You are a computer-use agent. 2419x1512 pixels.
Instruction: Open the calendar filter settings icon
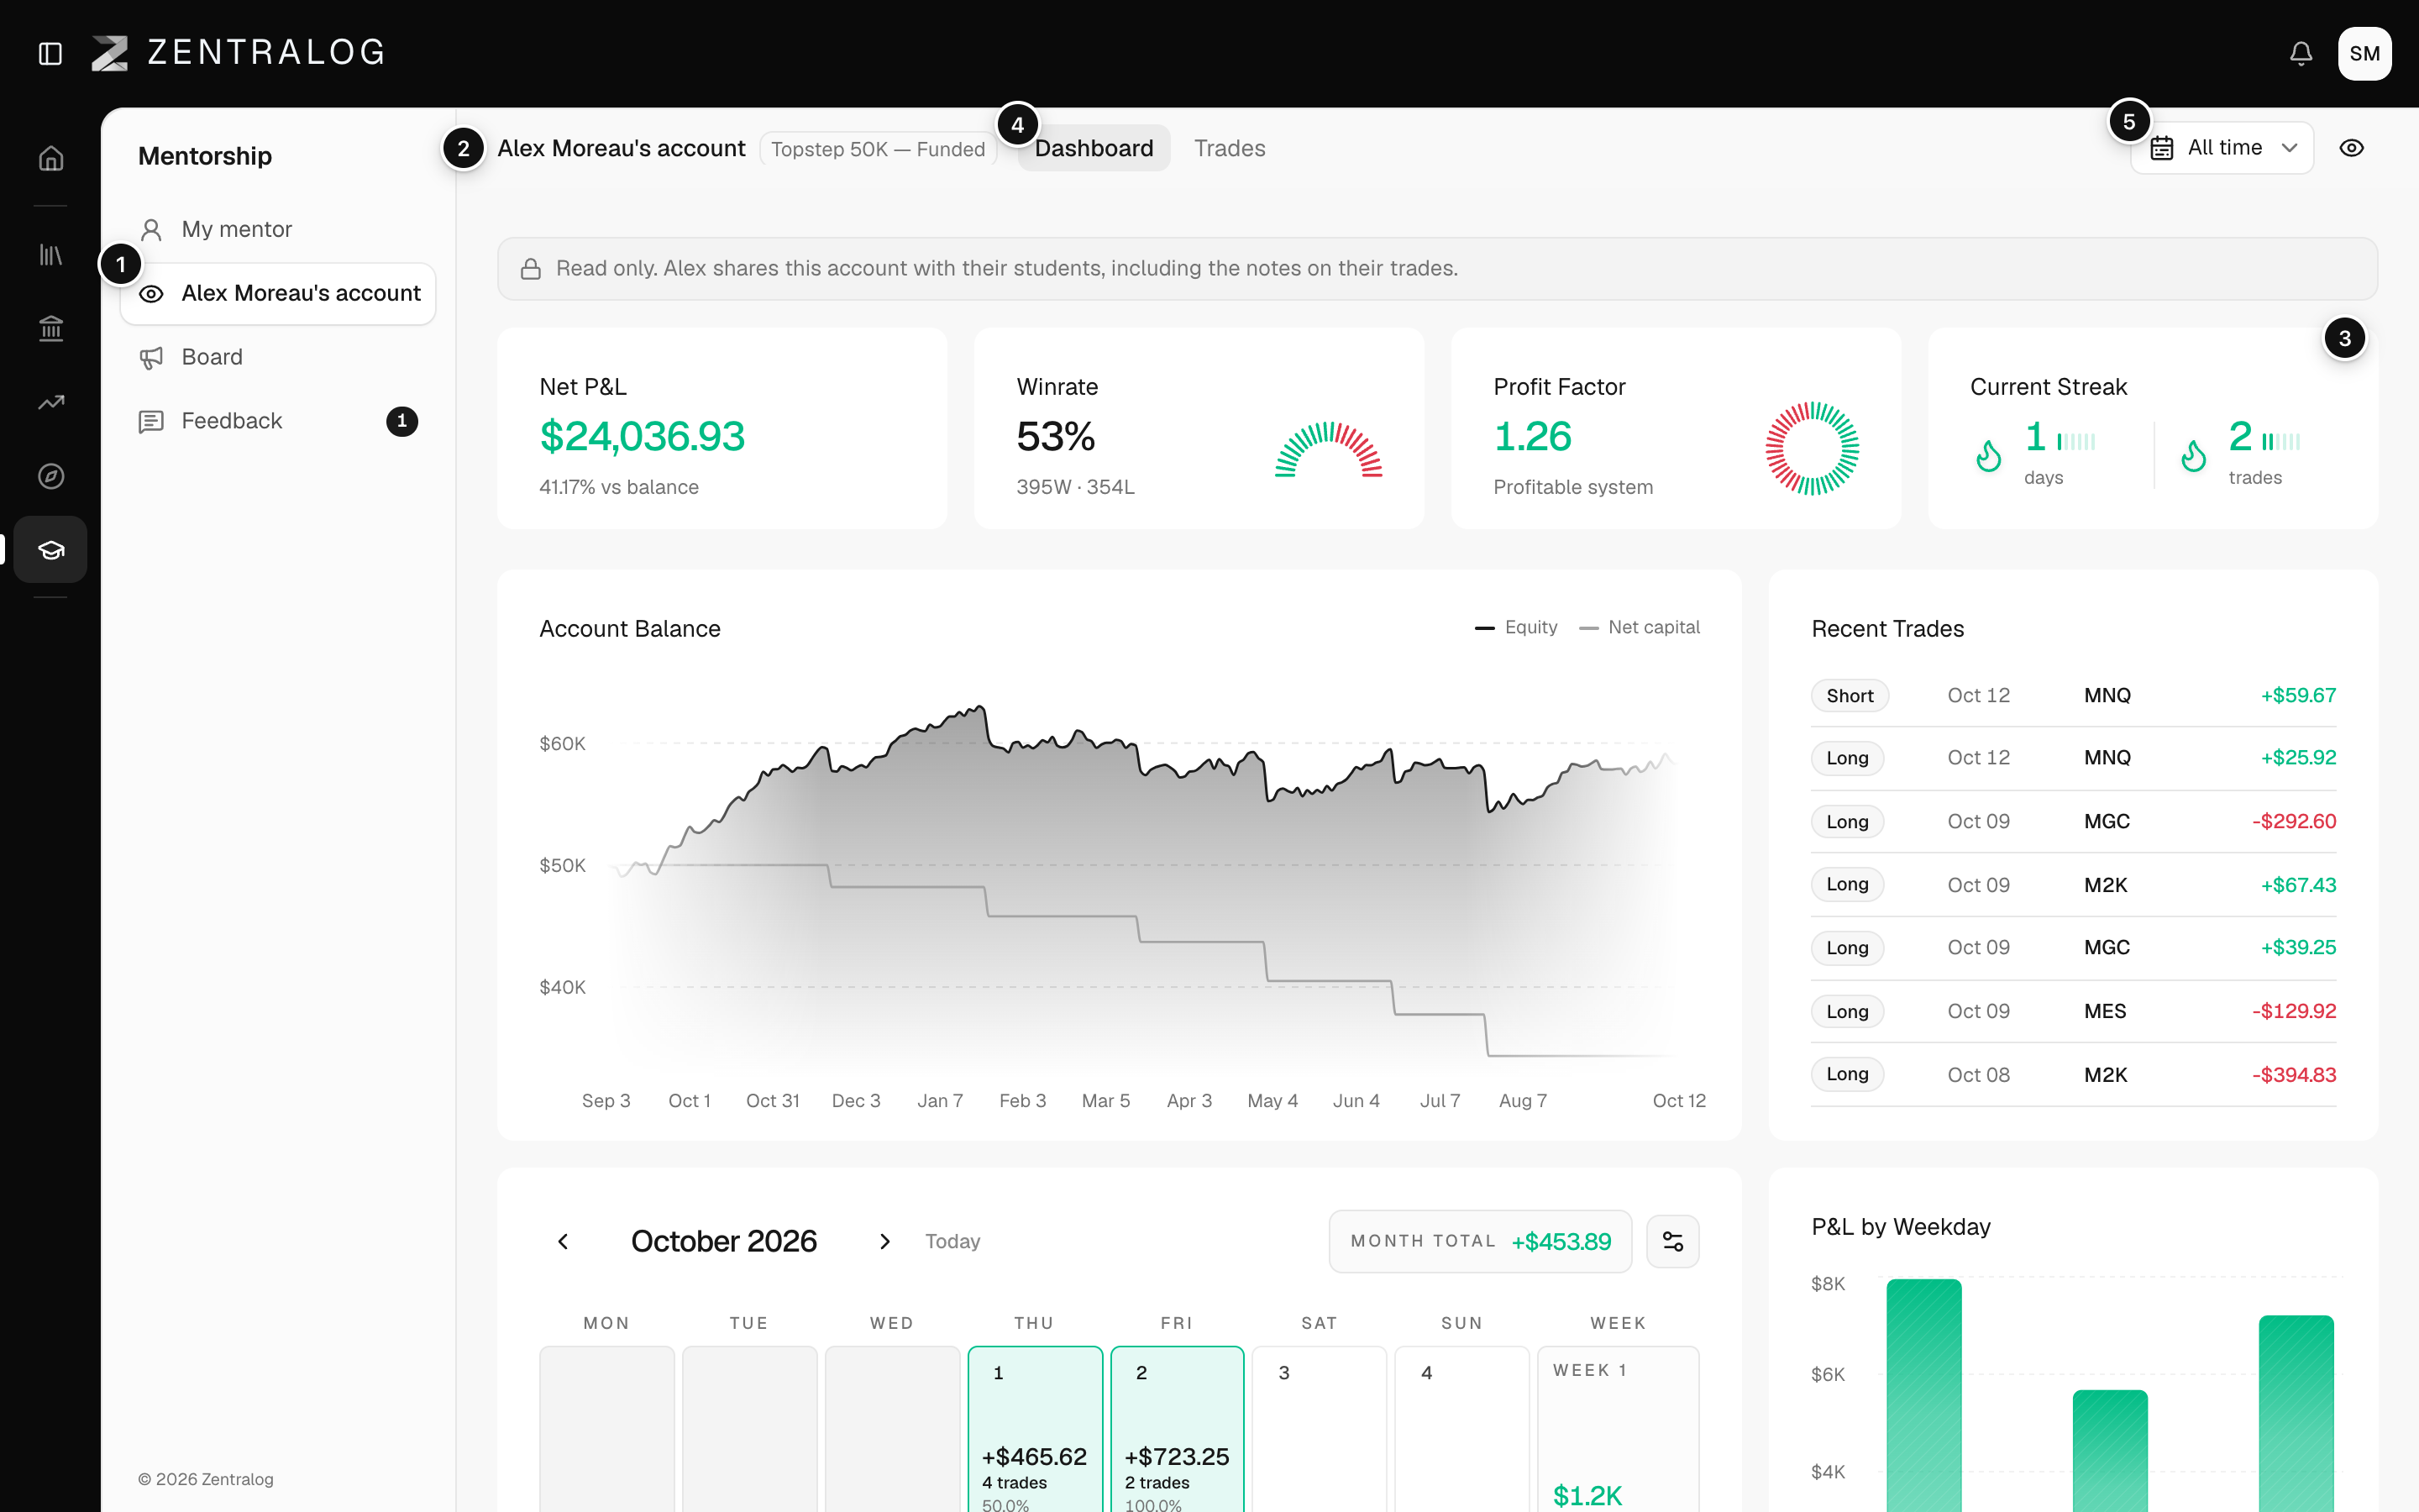point(1672,1241)
